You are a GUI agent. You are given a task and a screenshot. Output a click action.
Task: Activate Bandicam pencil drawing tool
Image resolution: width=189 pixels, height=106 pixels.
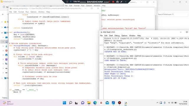[121, 2]
